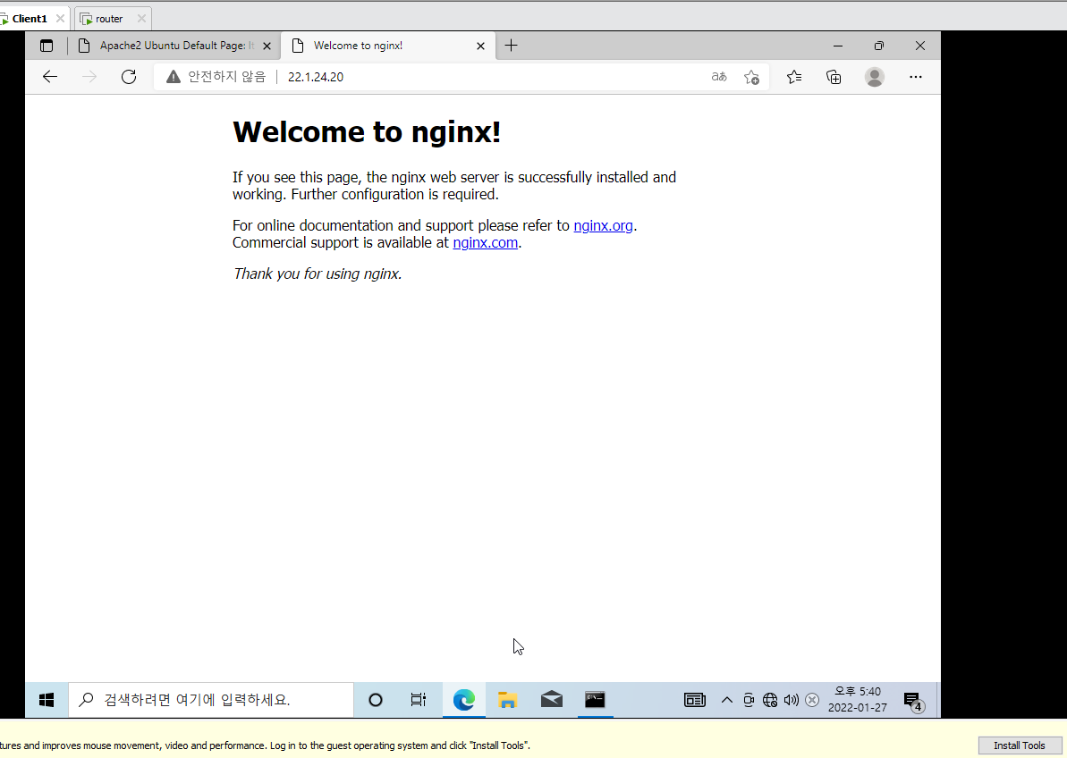The image size is (1067, 758).
Task: Open News and interests taskbar icon
Action: point(695,700)
